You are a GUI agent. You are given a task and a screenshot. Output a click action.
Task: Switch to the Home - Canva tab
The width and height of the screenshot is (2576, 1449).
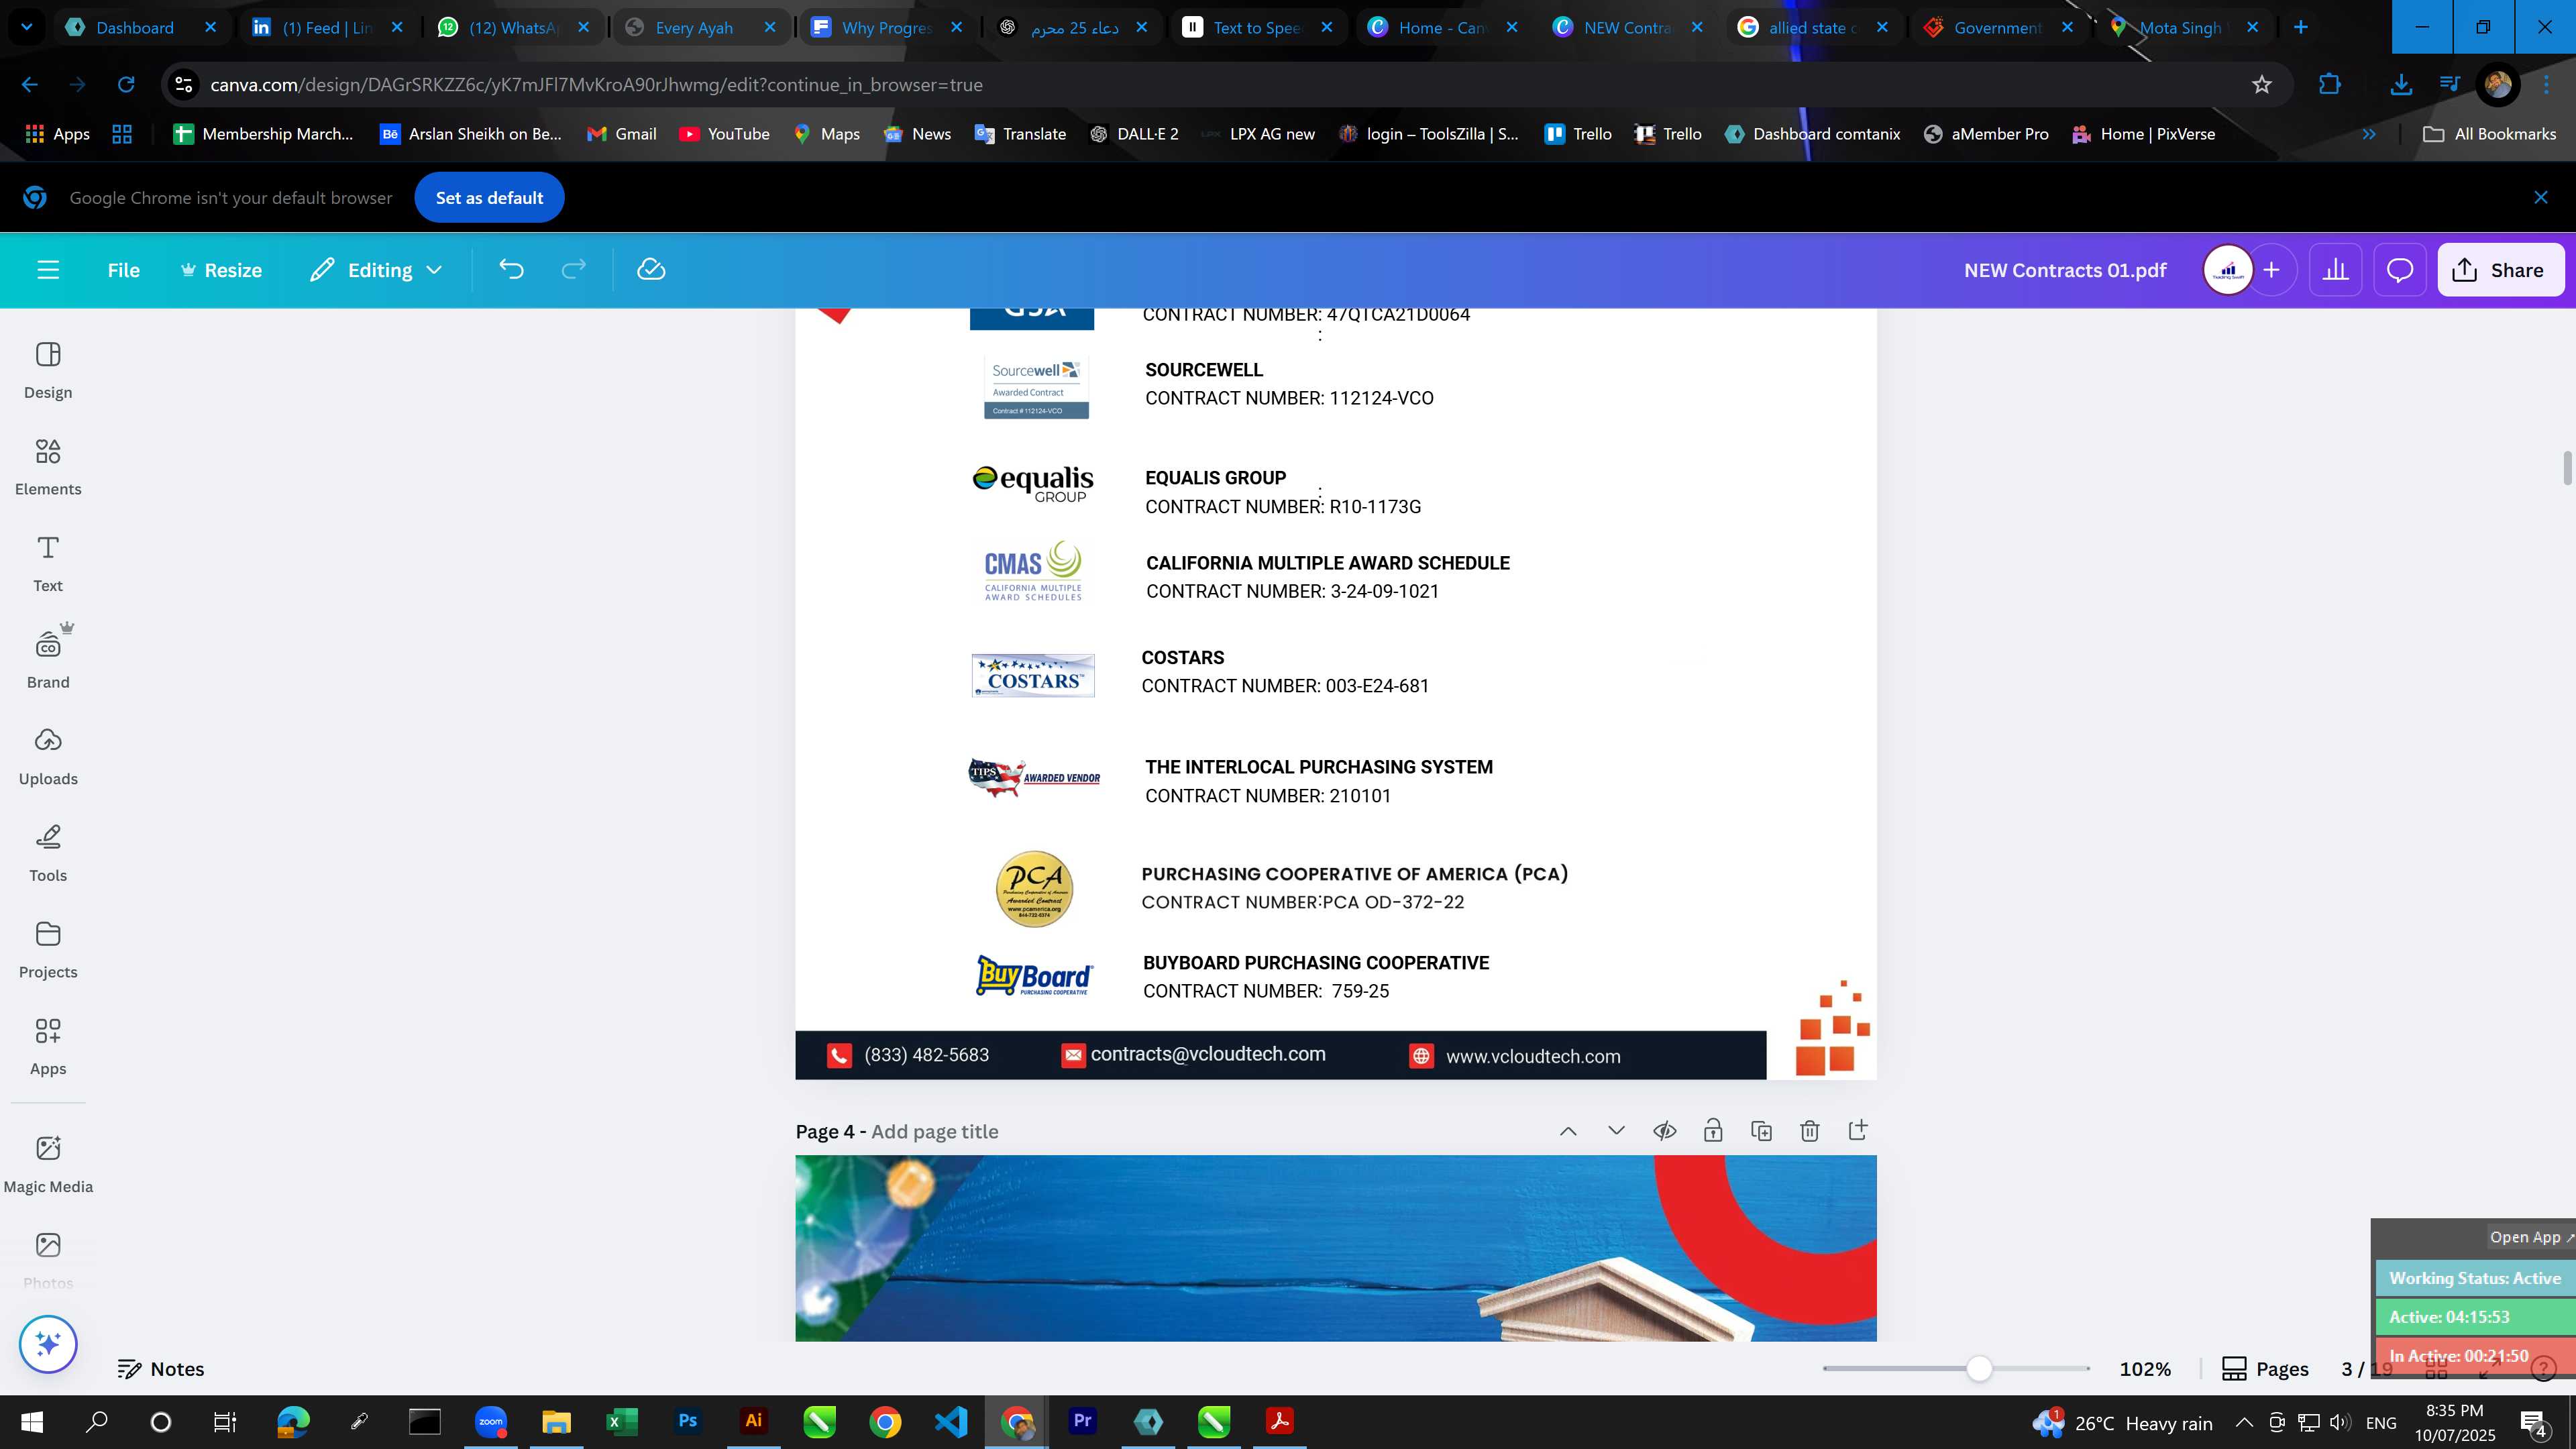click(1442, 27)
